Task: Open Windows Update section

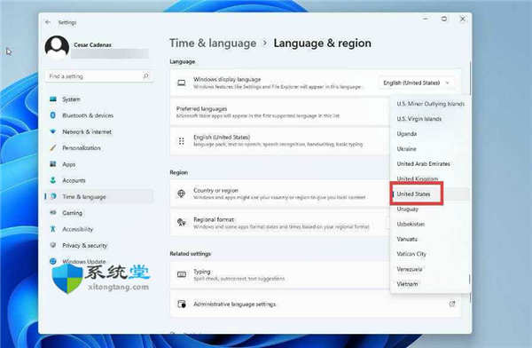Action: point(99,261)
